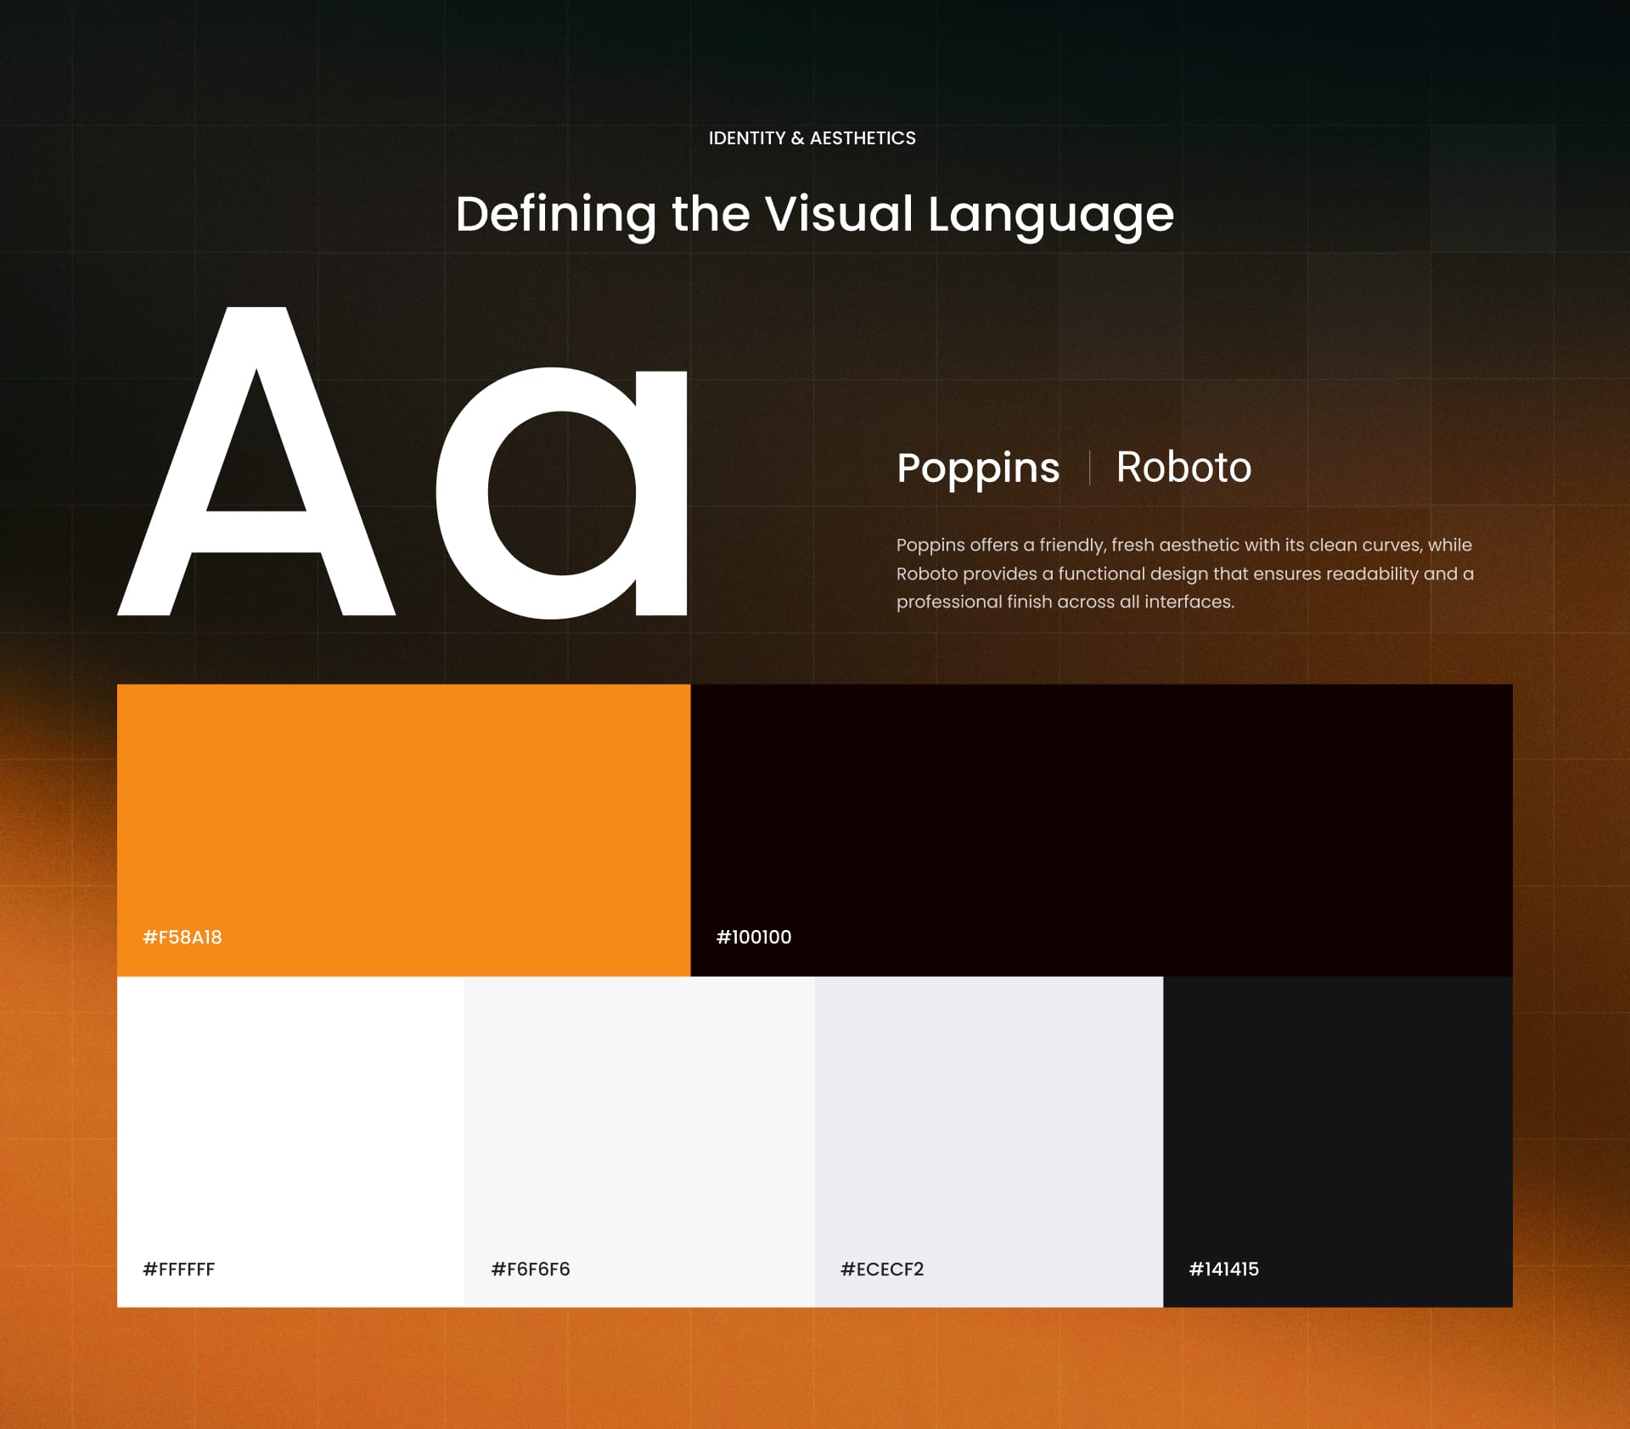Click the Defining the Visual Language heading

(815, 216)
